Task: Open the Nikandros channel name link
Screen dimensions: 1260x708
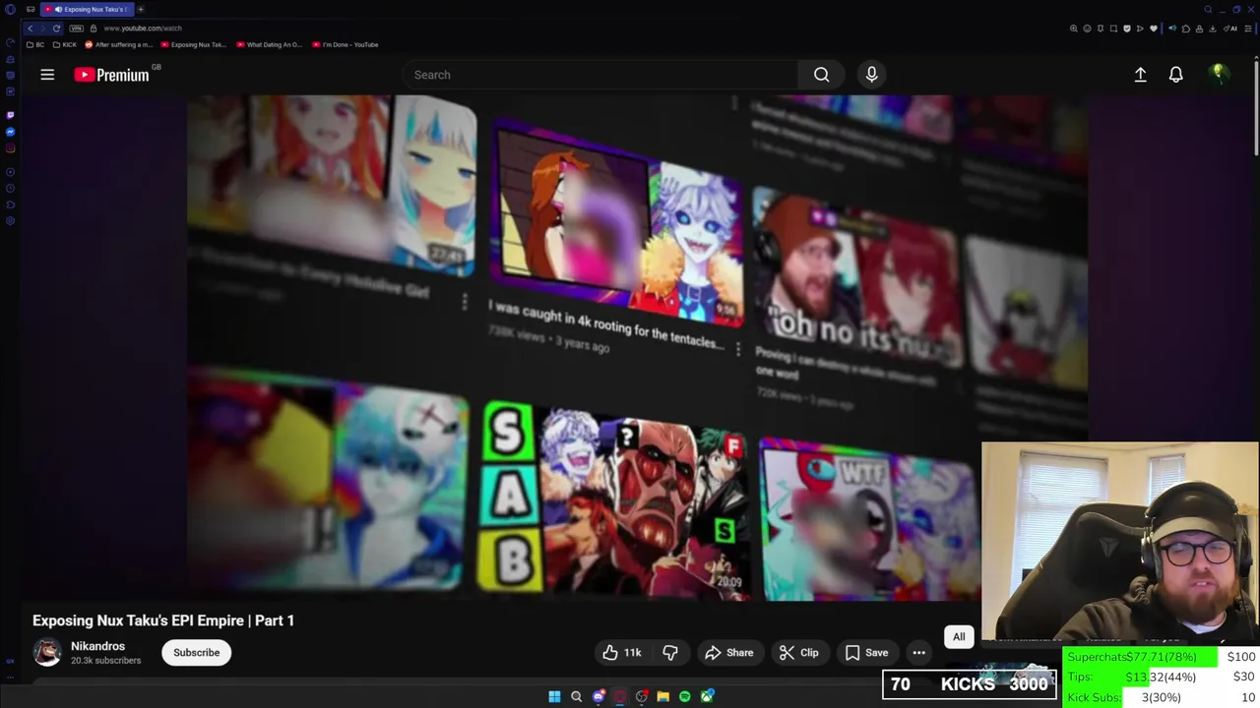Action: coord(97,646)
